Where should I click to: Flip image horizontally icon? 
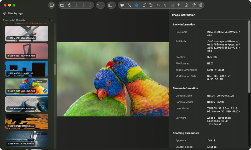pos(158,5)
